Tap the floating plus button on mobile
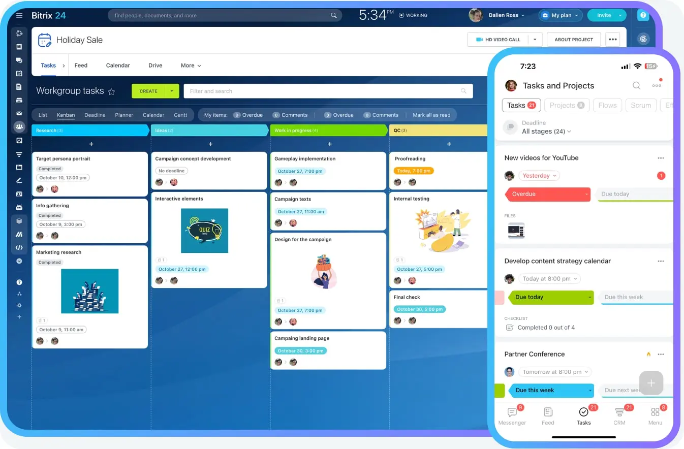The height and width of the screenshot is (449, 684). coord(651,383)
